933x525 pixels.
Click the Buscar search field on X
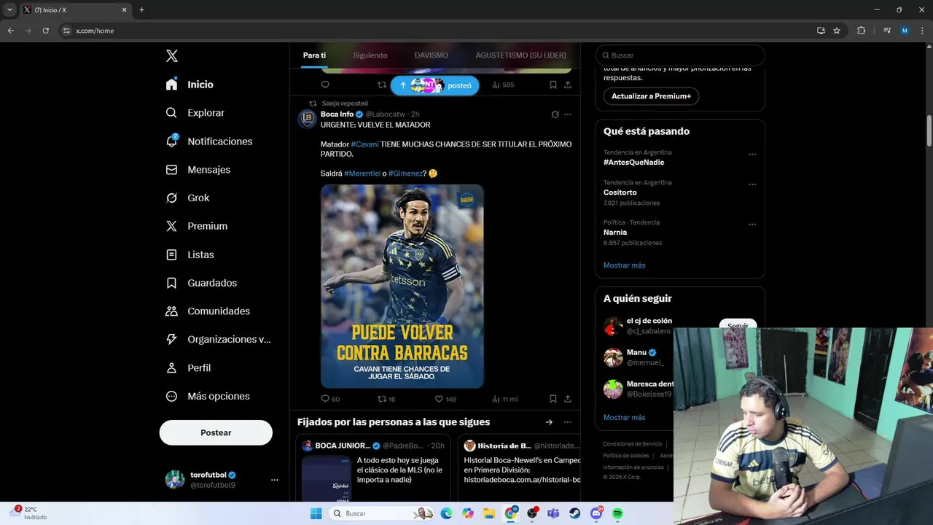point(680,55)
